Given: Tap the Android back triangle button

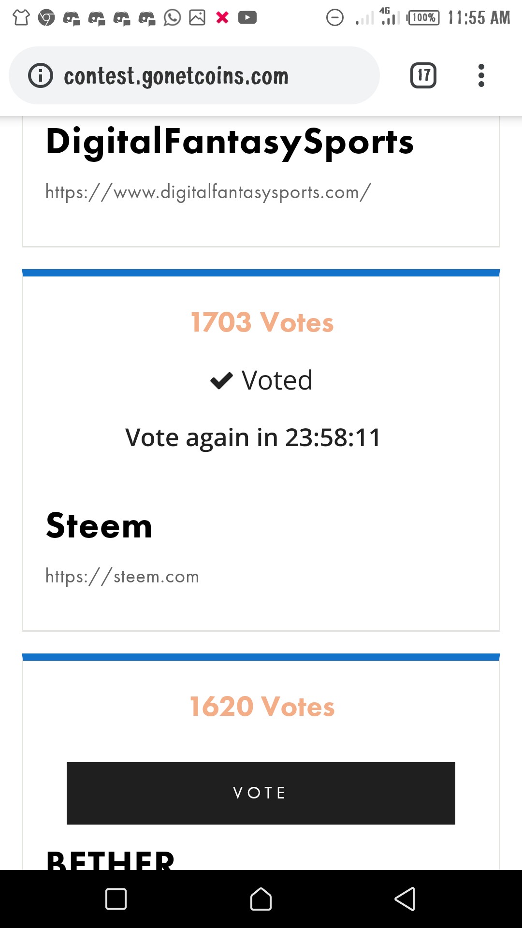Looking at the screenshot, I should click(x=405, y=899).
